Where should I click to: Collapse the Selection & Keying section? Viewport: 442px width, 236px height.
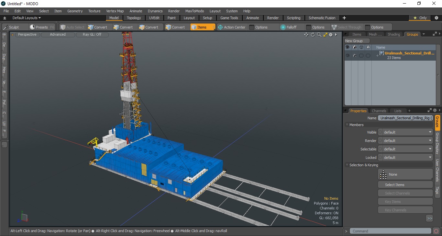347,165
